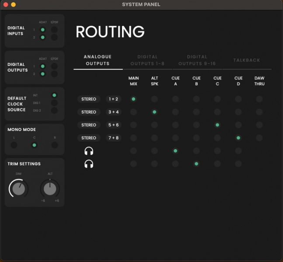Screen dimensions: 283x262
Task: Set Mono Mode to C
Action: pos(34,145)
